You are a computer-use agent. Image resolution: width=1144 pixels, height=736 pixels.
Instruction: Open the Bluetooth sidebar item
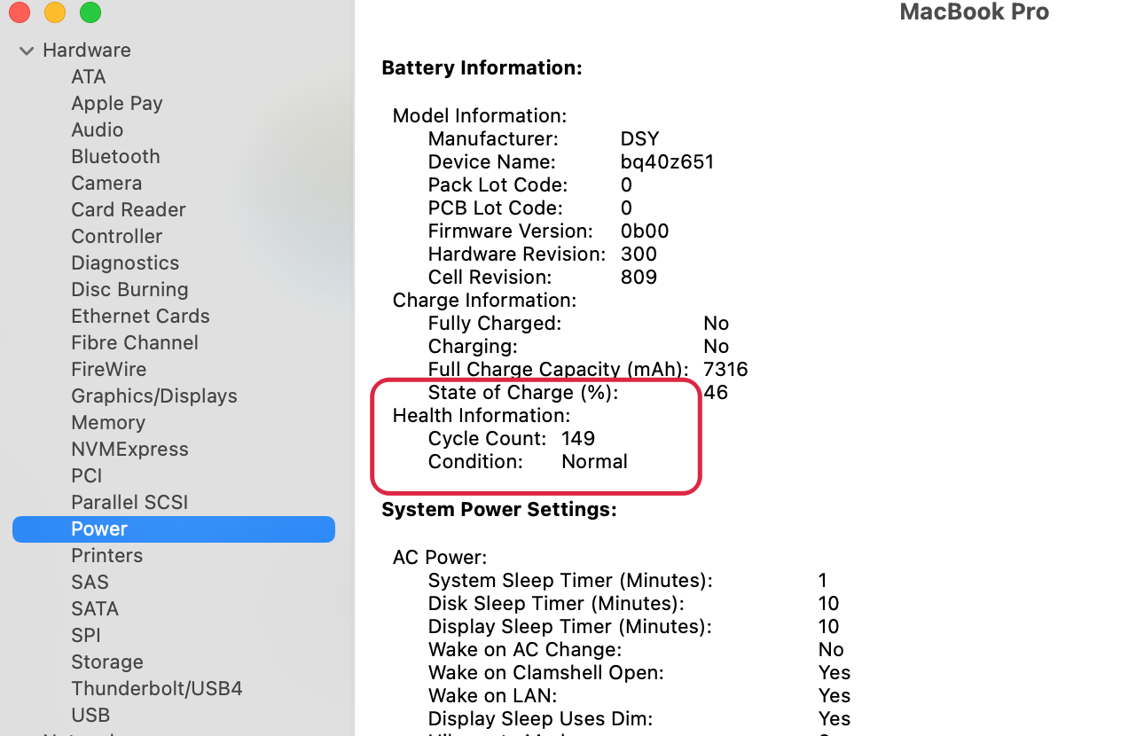[116, 156]
